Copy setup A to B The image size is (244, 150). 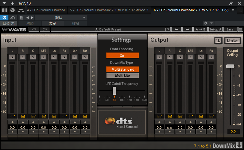(200, 29)
